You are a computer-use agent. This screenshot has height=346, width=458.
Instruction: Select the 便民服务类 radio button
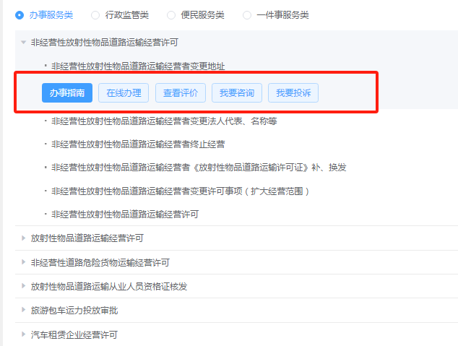pos(171,15)
